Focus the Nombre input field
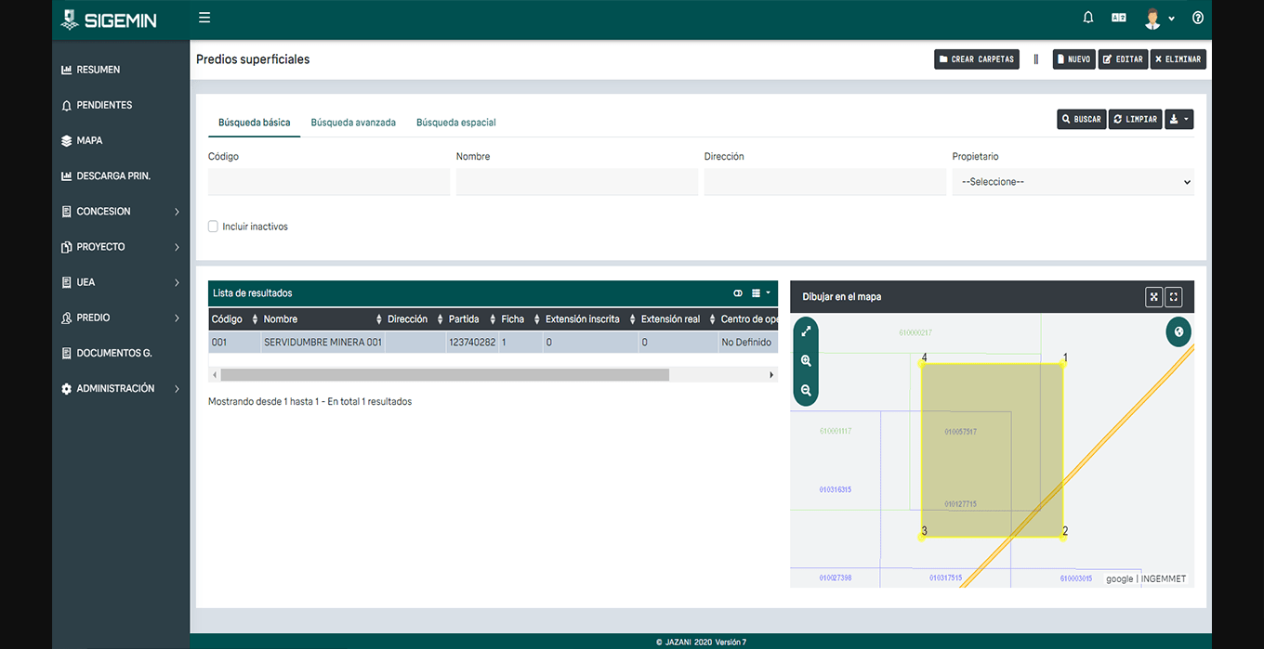This screenshot has width=1264, height=649. click(x=577, y=182)
